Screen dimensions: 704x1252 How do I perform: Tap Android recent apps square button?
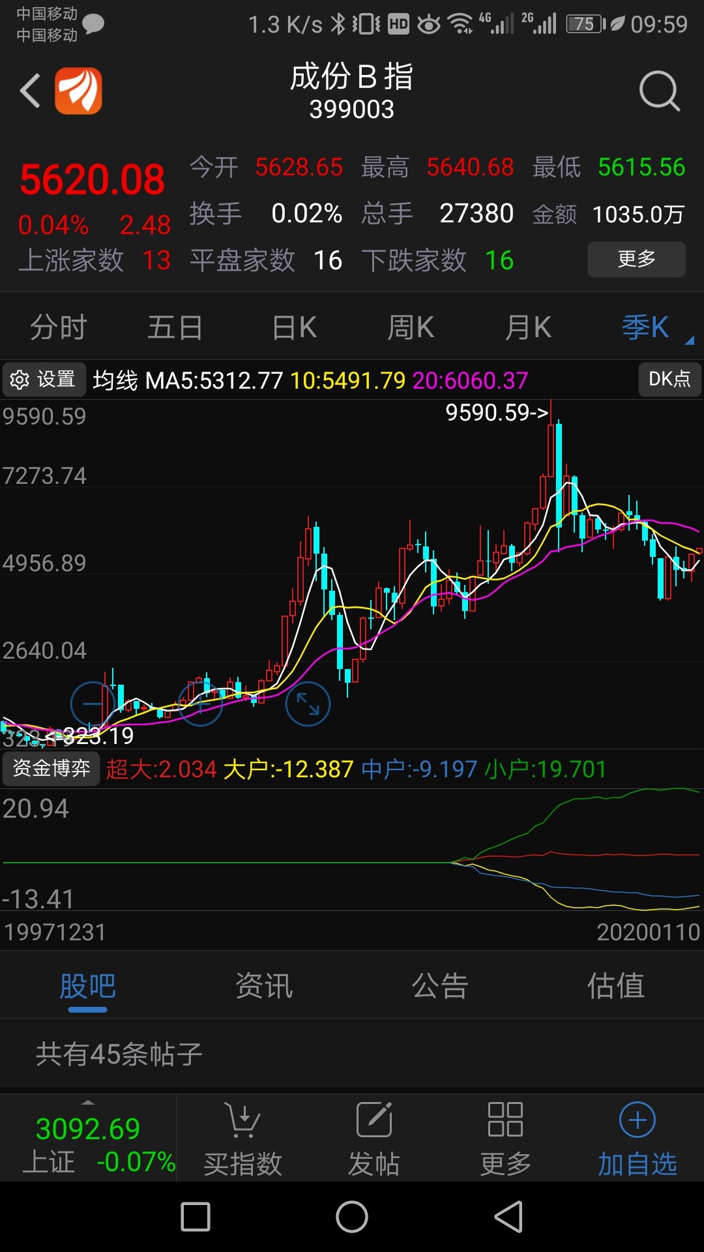click(x=196, y=1217)
